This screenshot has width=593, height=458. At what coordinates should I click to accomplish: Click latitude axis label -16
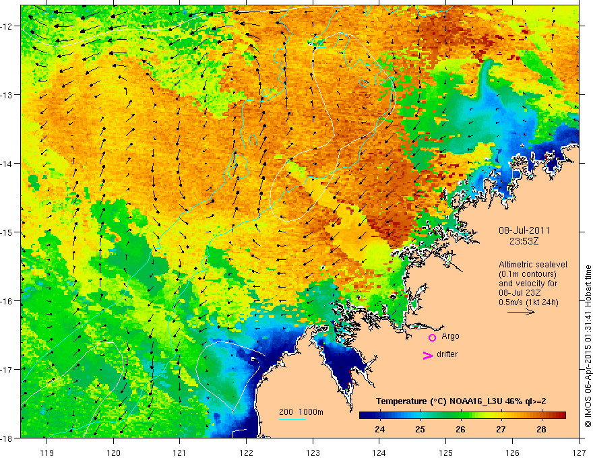(x=7, y=301)
